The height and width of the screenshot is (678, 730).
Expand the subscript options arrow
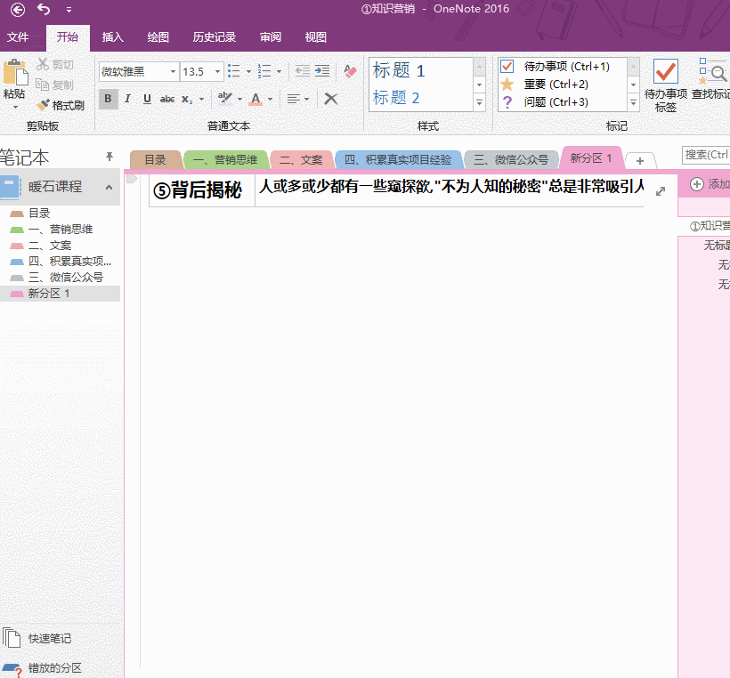click(201, 99)
